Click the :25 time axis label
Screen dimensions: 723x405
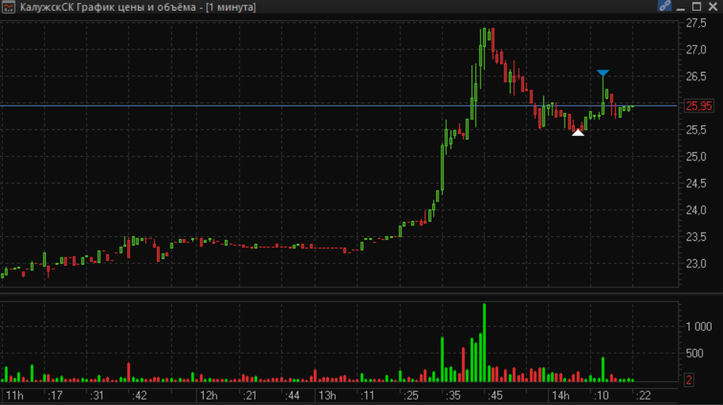click(410, 395)
